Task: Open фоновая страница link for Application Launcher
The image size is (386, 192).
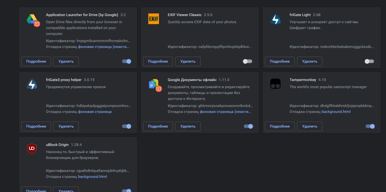Action: (104, 47)
